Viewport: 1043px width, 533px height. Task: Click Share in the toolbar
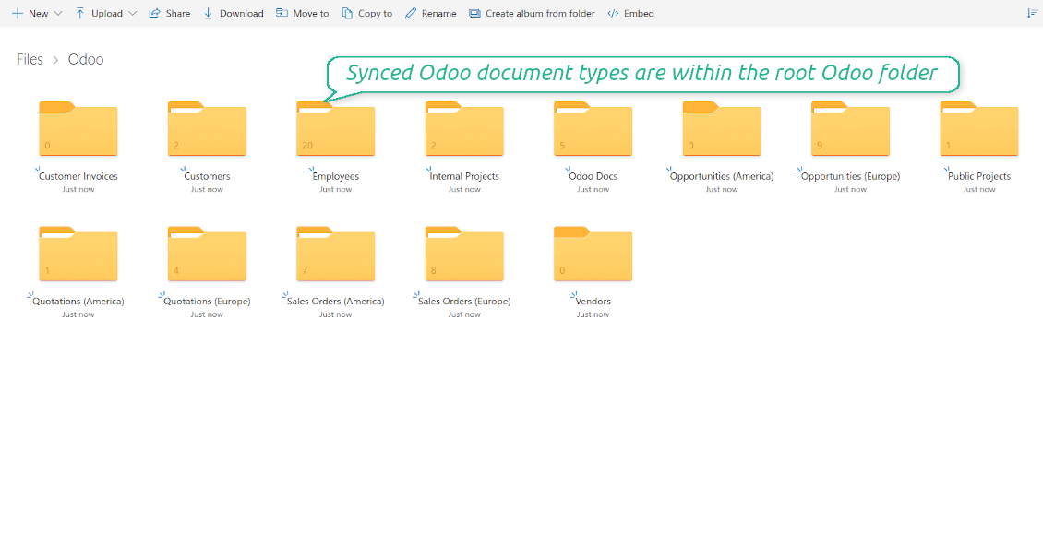170,13
